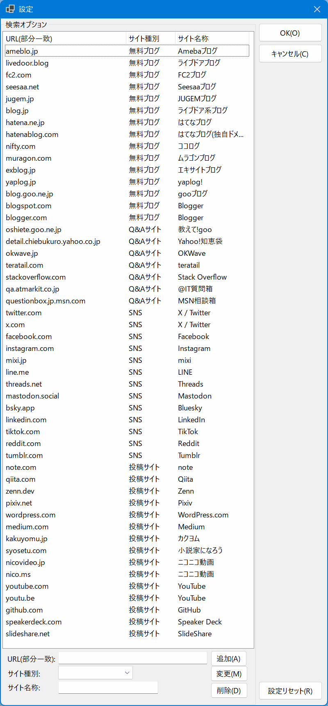Select the note.com row
This screenshot has width=328, height=706.
tap(127, 467)
